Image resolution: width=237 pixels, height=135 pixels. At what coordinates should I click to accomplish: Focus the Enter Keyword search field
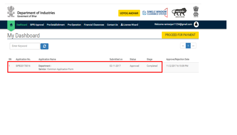pos(25,46)
